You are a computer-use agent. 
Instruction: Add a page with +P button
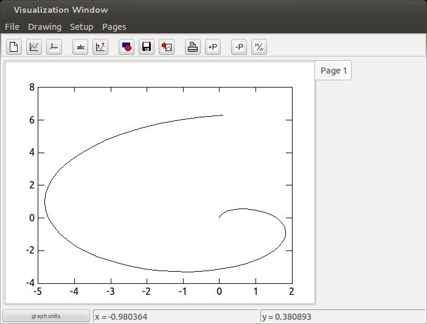click(x=212, y=47)
